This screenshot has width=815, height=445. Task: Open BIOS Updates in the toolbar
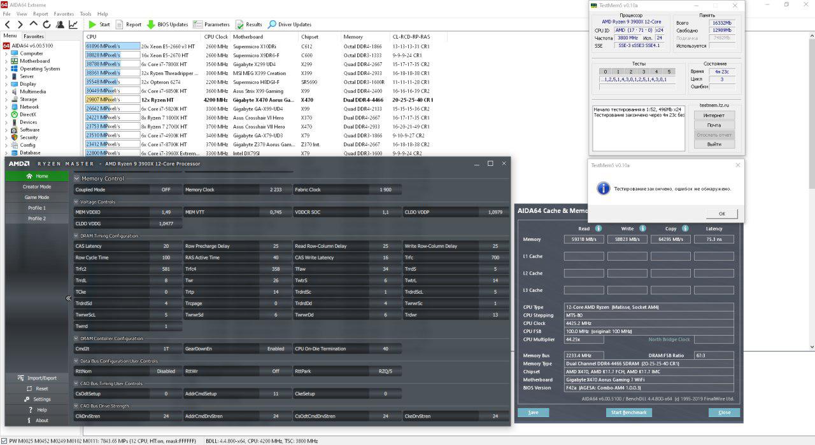pyautogui.click(x=167, y=25)
